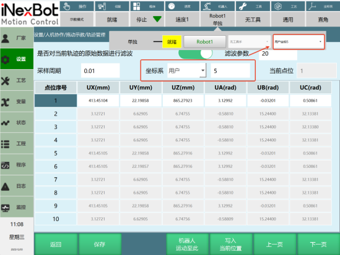Click the 采样周期 field showing 0.01
The height and width of the screenshot is (255, 340).
click(x=100, y=70)
